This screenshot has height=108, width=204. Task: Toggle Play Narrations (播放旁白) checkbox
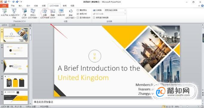pos(78,10)
